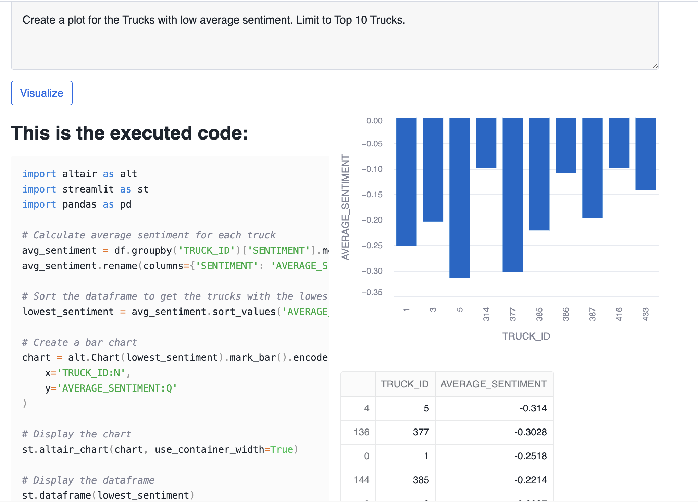Click the bar for truck 433
The height and width of the screenshot is (502, 698).
click(646, 154)
